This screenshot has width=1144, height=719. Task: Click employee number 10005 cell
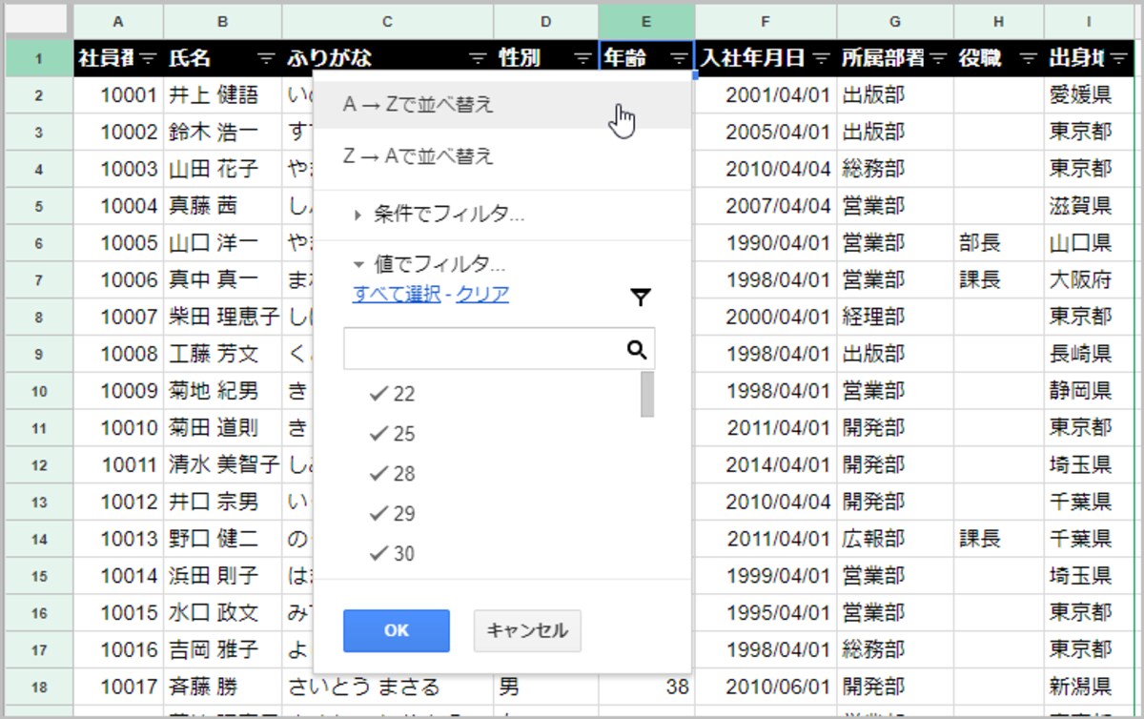(118, 243)
